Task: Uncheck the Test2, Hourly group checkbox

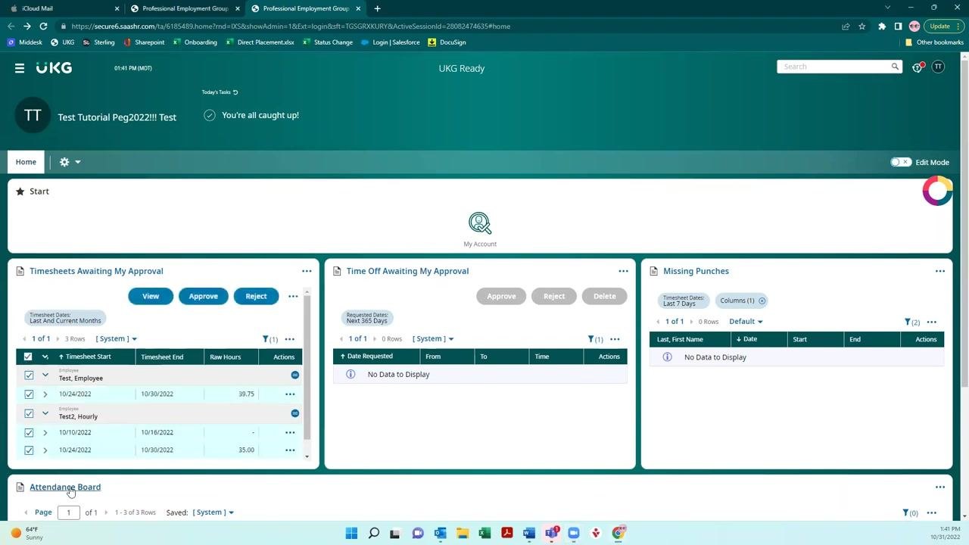Action: (29, 414)
